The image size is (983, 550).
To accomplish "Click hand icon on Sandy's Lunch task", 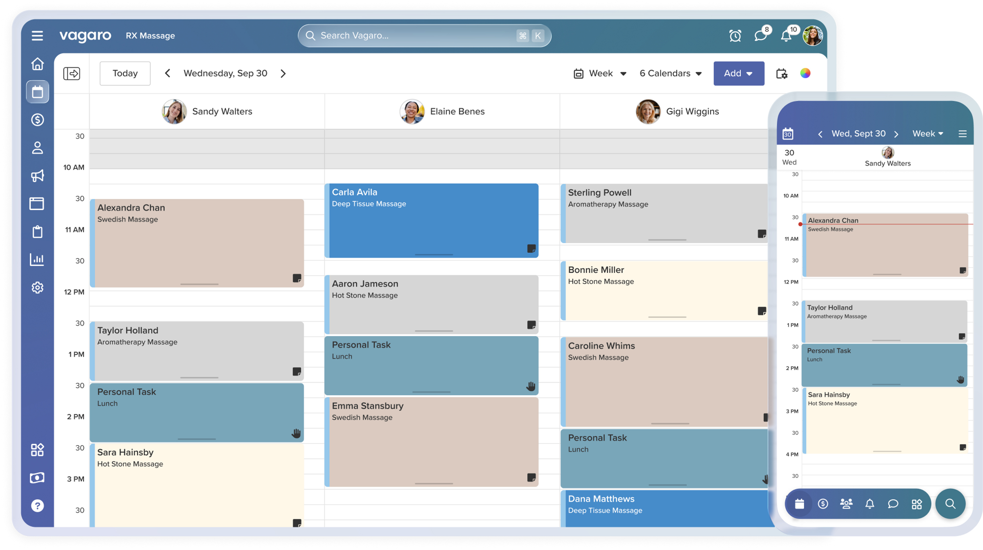I will (x=296, y=433).
